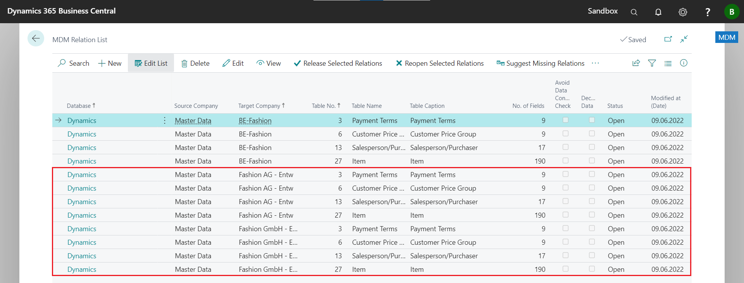Open the Table Caption column header menu

[x=427, y=106]
